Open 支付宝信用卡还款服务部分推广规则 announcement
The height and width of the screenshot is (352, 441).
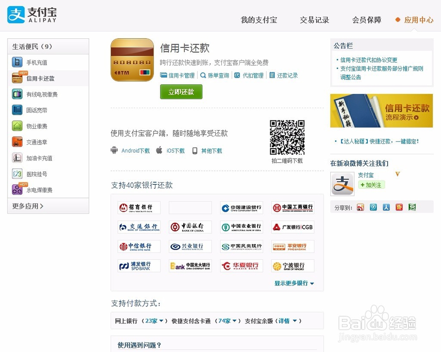(x=381, y=73)
